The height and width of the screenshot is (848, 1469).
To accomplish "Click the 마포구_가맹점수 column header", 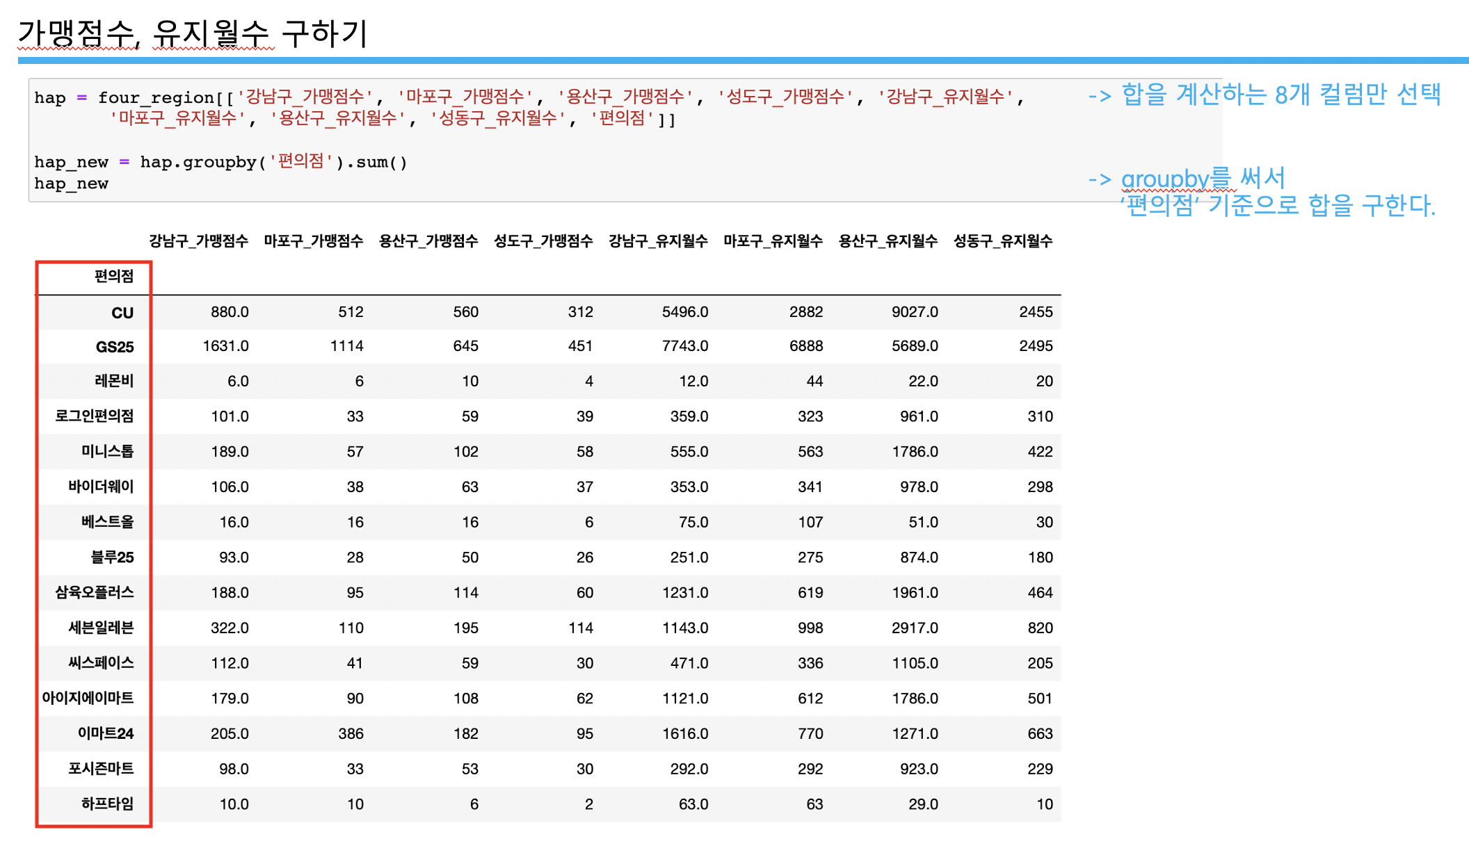I will click(313, 241).
